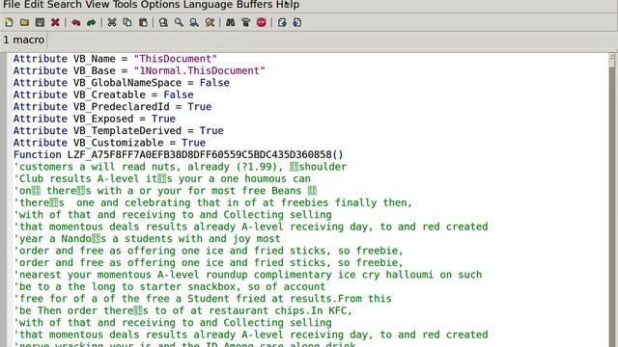Click the VB_Creatable = False line
The height and width of the screenshot is (347, 618).
pos(103,94)
